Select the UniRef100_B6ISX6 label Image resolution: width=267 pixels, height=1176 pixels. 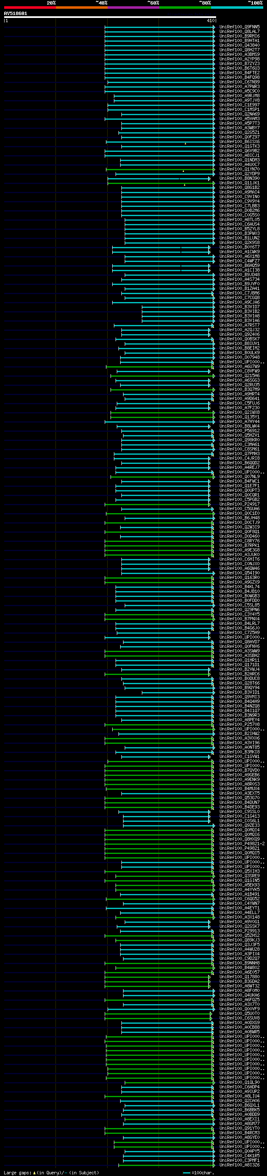tap(239, 141)
